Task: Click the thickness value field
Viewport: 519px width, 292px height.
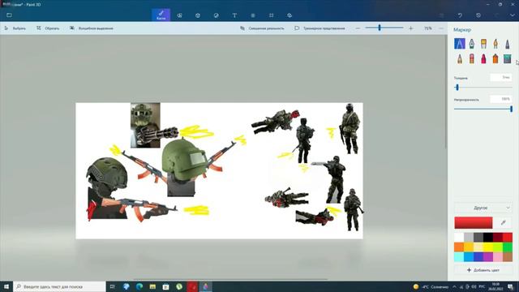Action: pos(501,78)
